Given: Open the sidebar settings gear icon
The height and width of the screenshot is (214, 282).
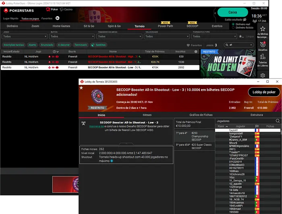Looking at the screenshot, I should coord(263,75).
